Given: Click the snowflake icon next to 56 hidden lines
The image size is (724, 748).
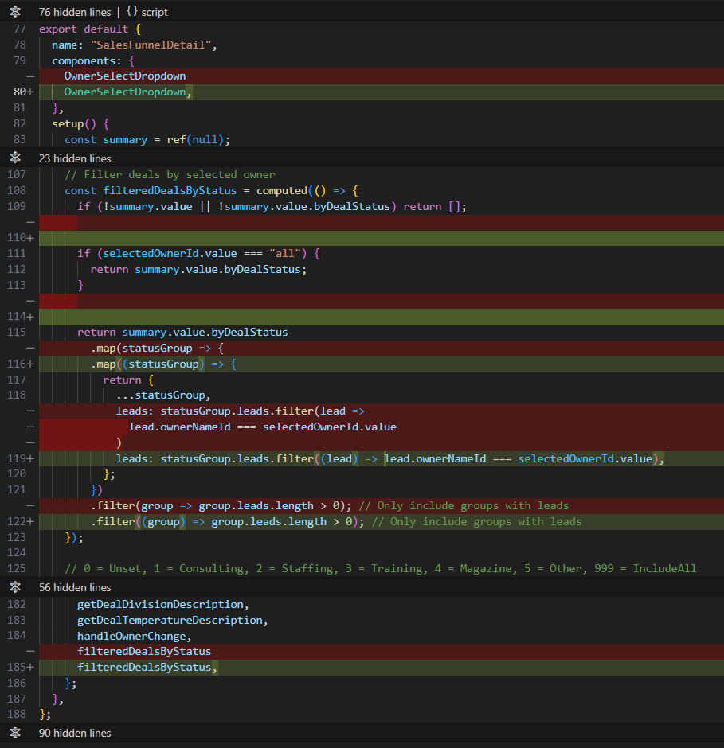Looking at the screenshot, I should 14,586.
